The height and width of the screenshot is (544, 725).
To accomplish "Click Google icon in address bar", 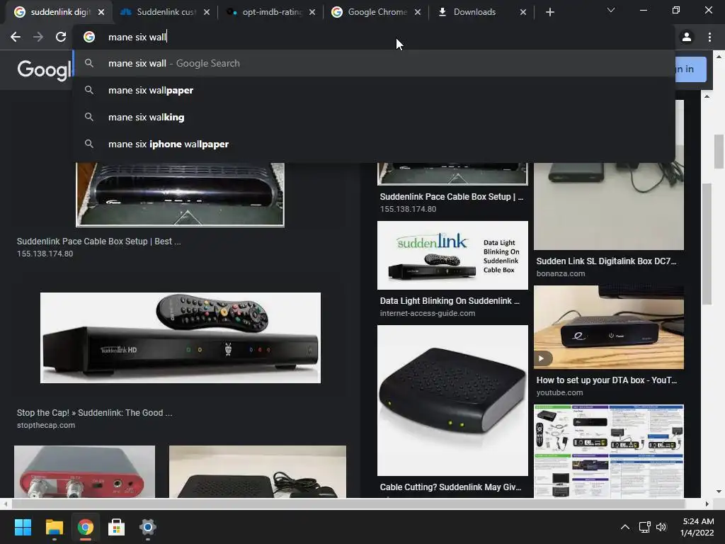I will [x=89, y=37].
